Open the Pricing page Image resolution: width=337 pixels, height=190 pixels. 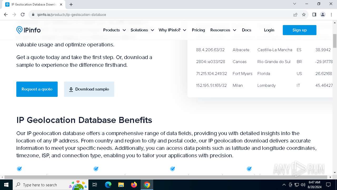tap(199, 30)
